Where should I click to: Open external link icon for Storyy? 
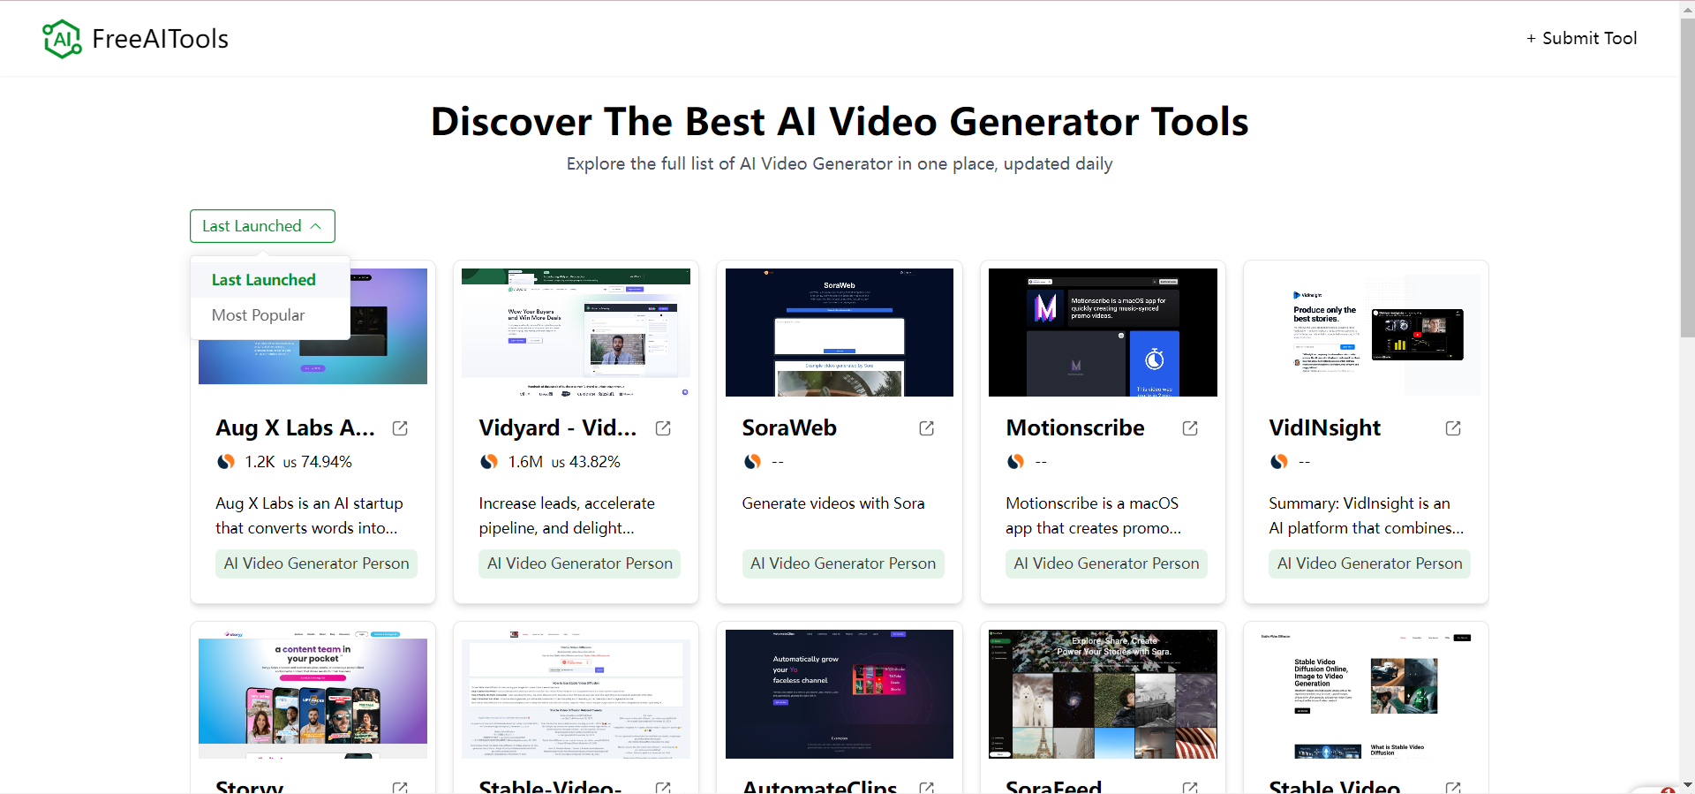pyautogui.click(x=400, y=787)
